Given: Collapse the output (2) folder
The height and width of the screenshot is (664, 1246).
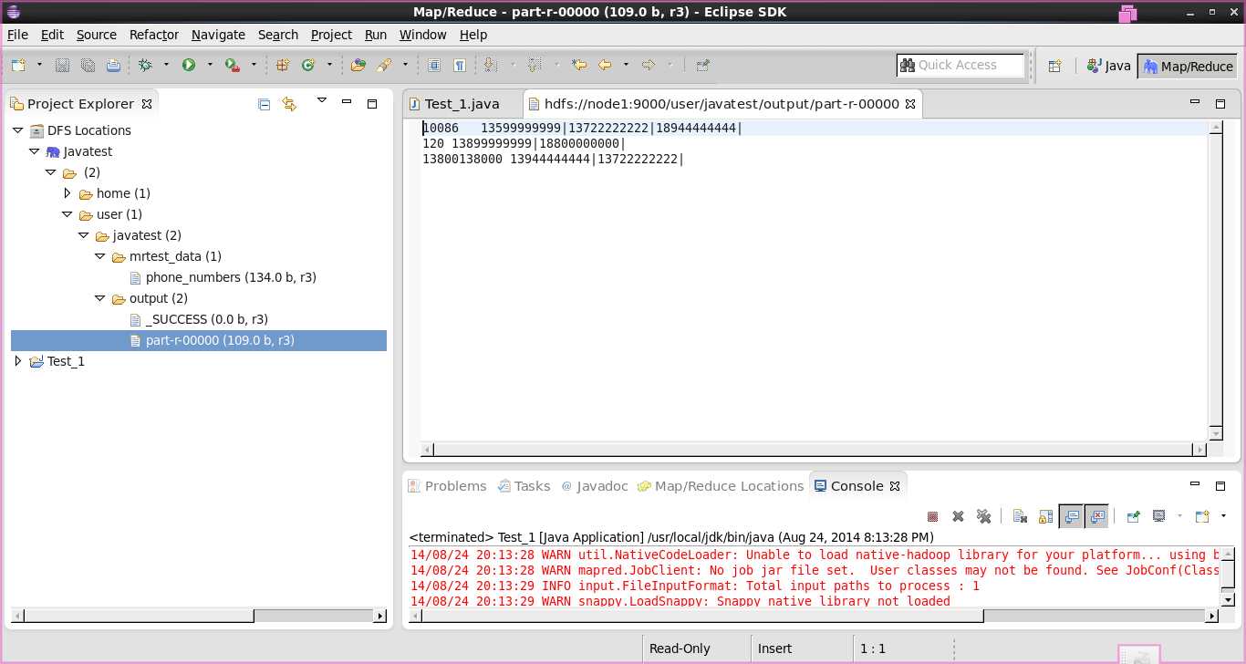Looking at the screenshot, I should click(x=100, y=298).
